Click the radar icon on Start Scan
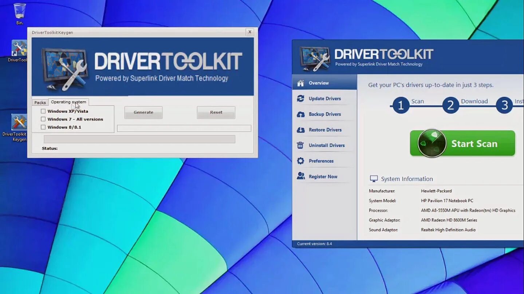 click(432, 143)
